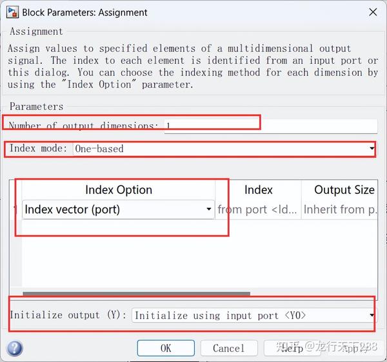Click the Simulink icon in the title bar

12,12
